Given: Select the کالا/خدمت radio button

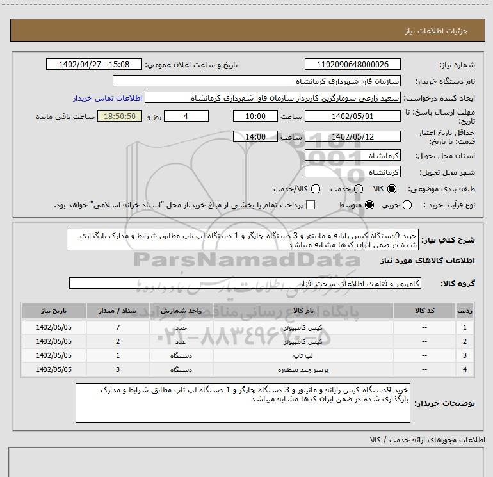Looking at the screenshot, I should pos(316,189).
